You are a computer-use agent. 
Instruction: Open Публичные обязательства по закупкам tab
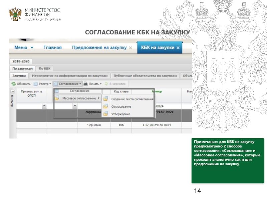click(x=145, y=76)
